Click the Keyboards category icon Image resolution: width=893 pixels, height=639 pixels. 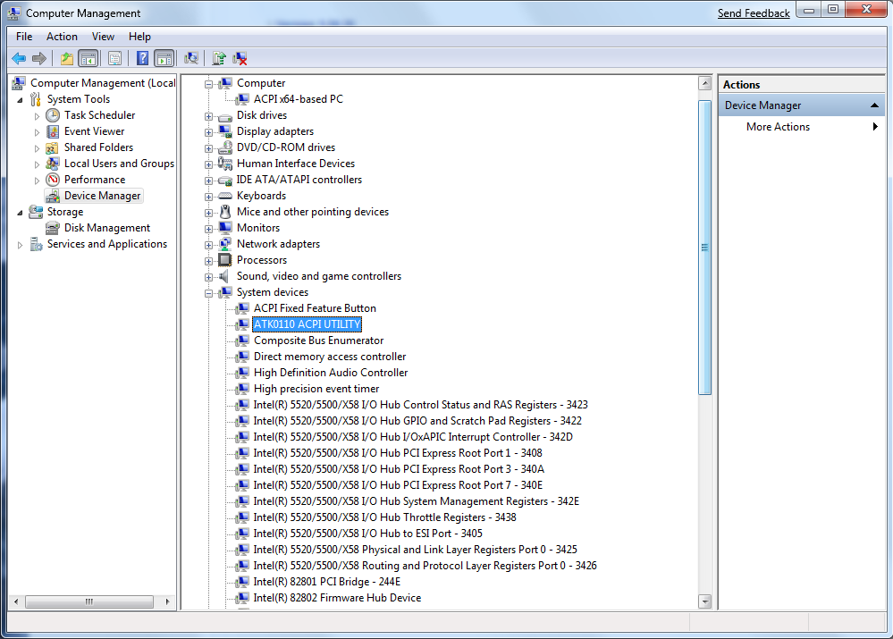coord(225,196)
